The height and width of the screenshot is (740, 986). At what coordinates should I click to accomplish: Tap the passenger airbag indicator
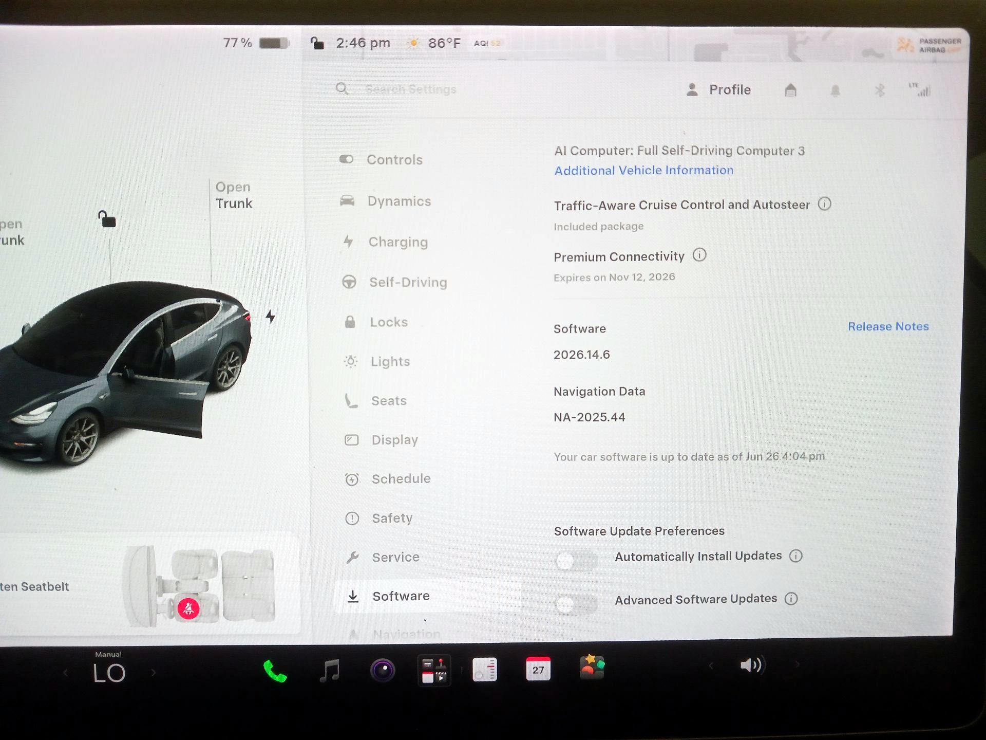coord(929,45)
